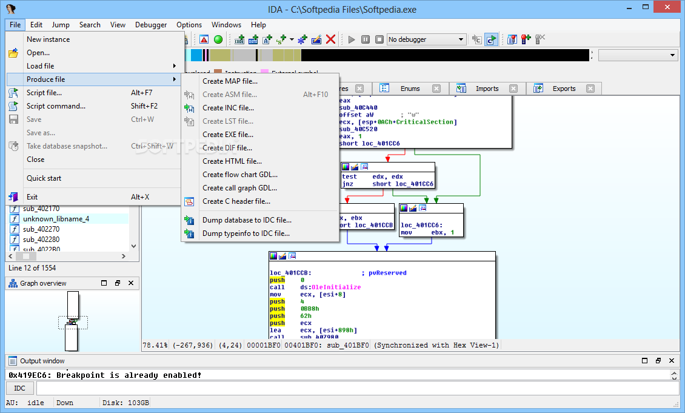Open the Jump menu
Image resolution: width=685 pixels, height=413 pixels.
[x=61, y=25]
